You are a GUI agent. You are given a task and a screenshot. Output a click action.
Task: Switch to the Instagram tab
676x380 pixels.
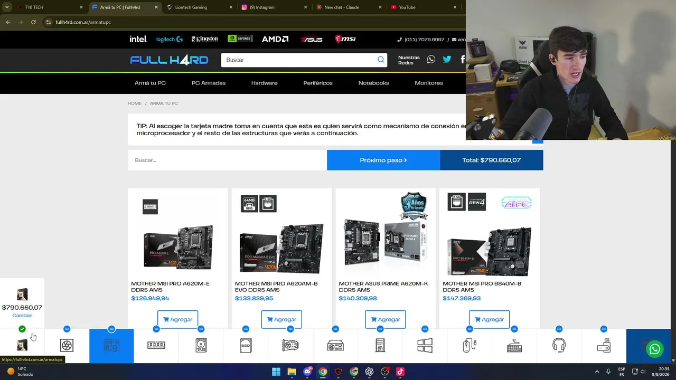(x=274, y=7)
